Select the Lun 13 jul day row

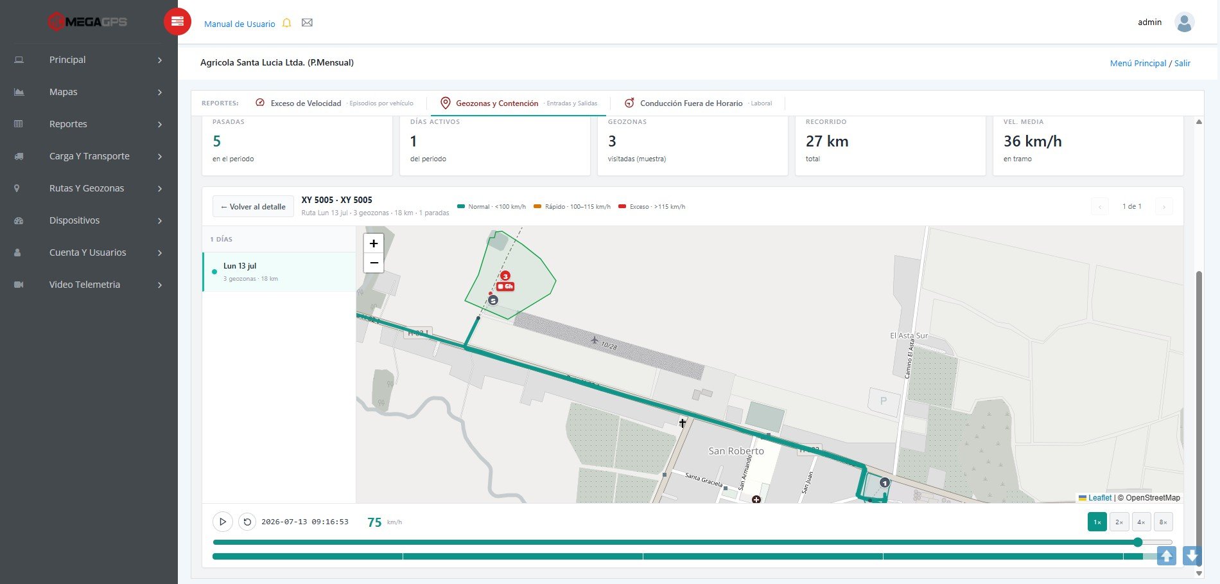(279, 272)
